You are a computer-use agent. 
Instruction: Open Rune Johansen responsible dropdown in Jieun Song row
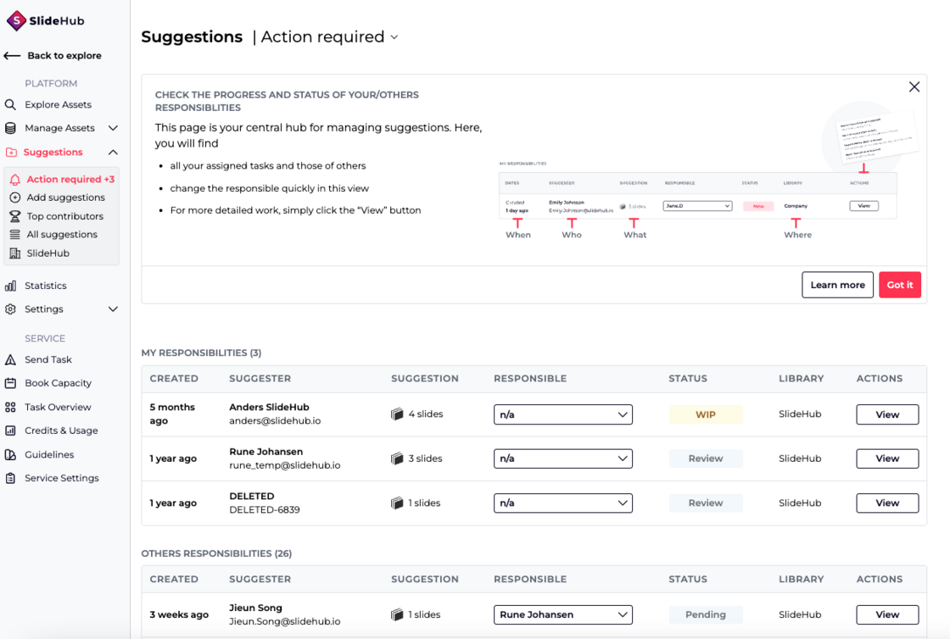563,614
